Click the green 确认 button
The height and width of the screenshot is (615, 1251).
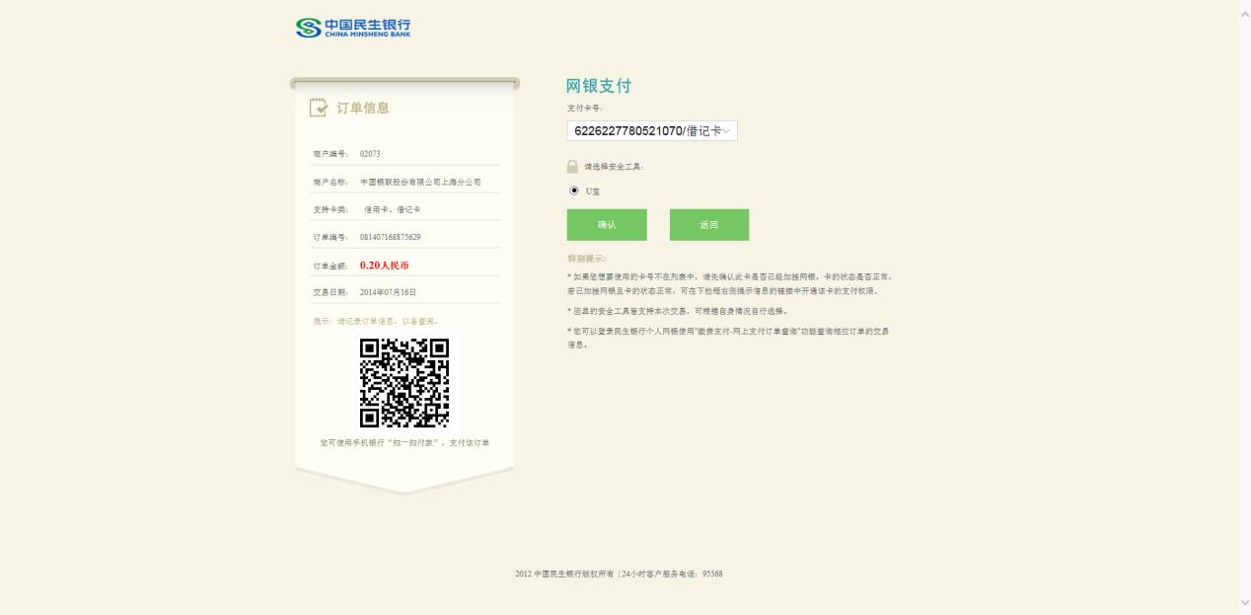click(607, 225)
